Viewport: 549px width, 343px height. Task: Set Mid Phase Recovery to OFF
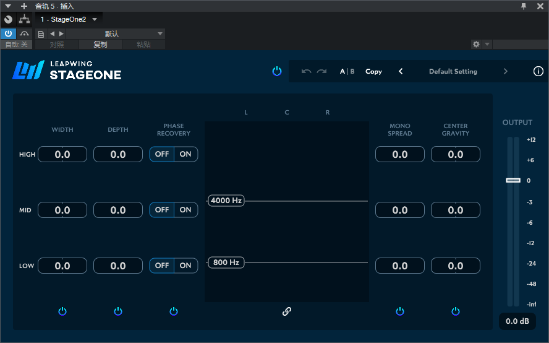point(162,210)
